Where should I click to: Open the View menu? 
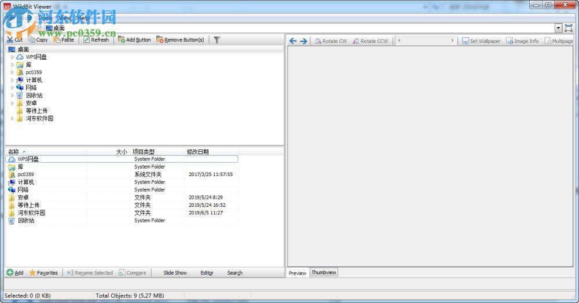click(x=65, y=17)
